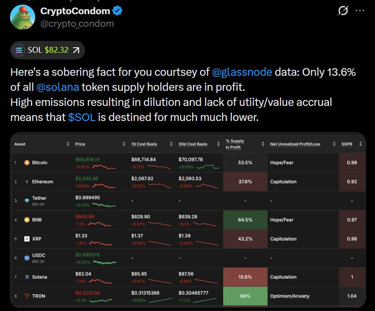
Task: Sort table by Asset column arrows
Action: (68, 144)
